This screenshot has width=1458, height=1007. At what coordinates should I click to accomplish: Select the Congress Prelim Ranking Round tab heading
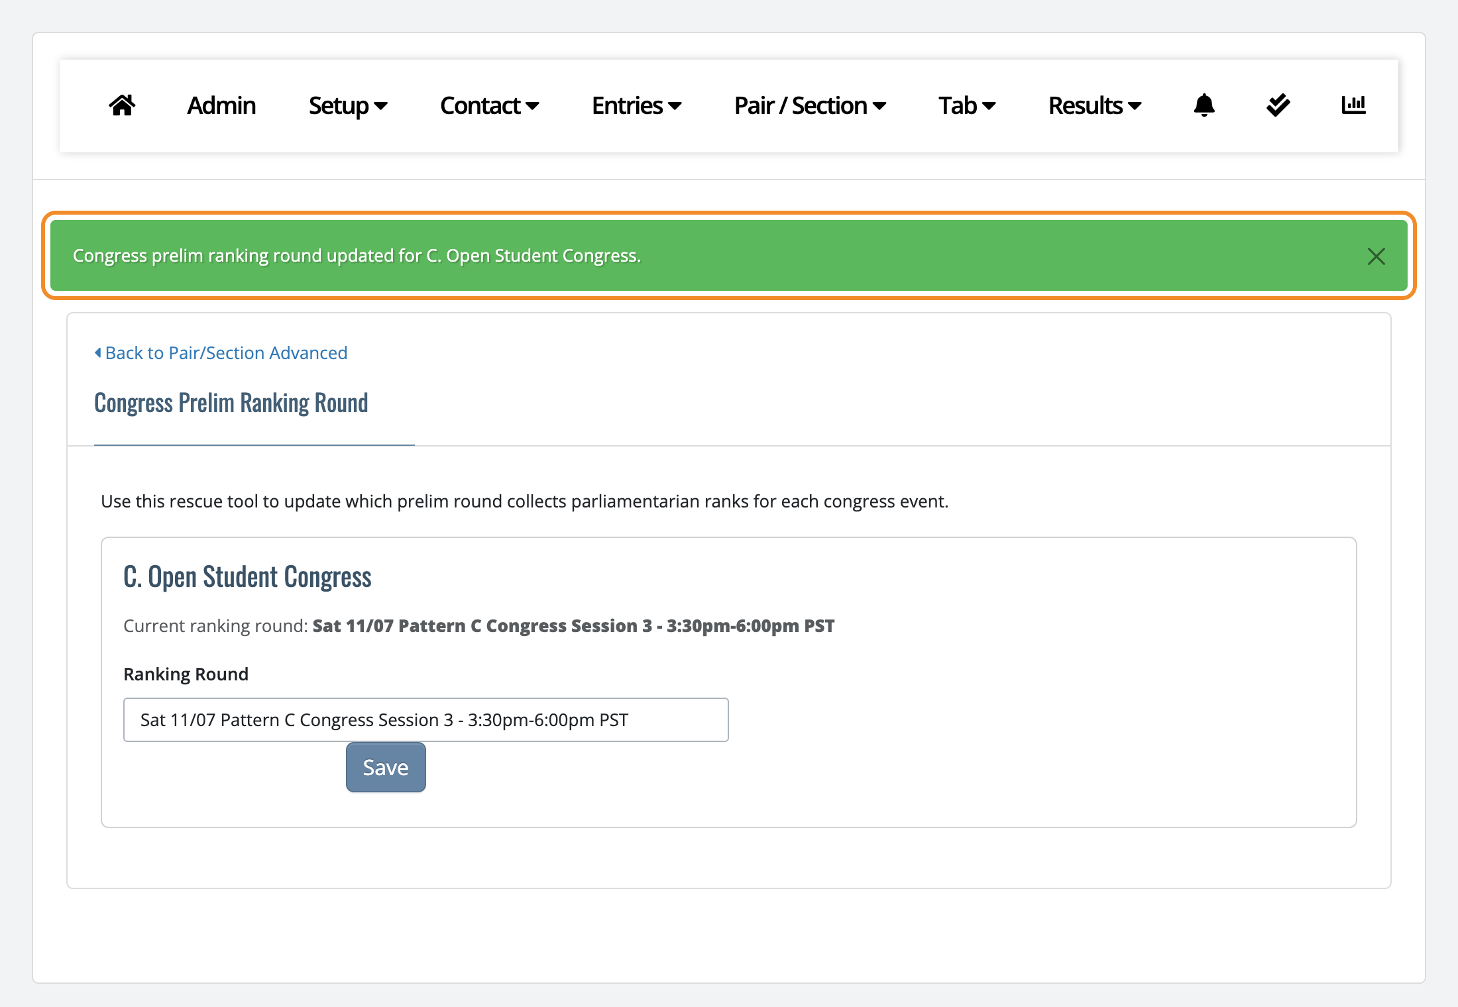pos(231,403)
